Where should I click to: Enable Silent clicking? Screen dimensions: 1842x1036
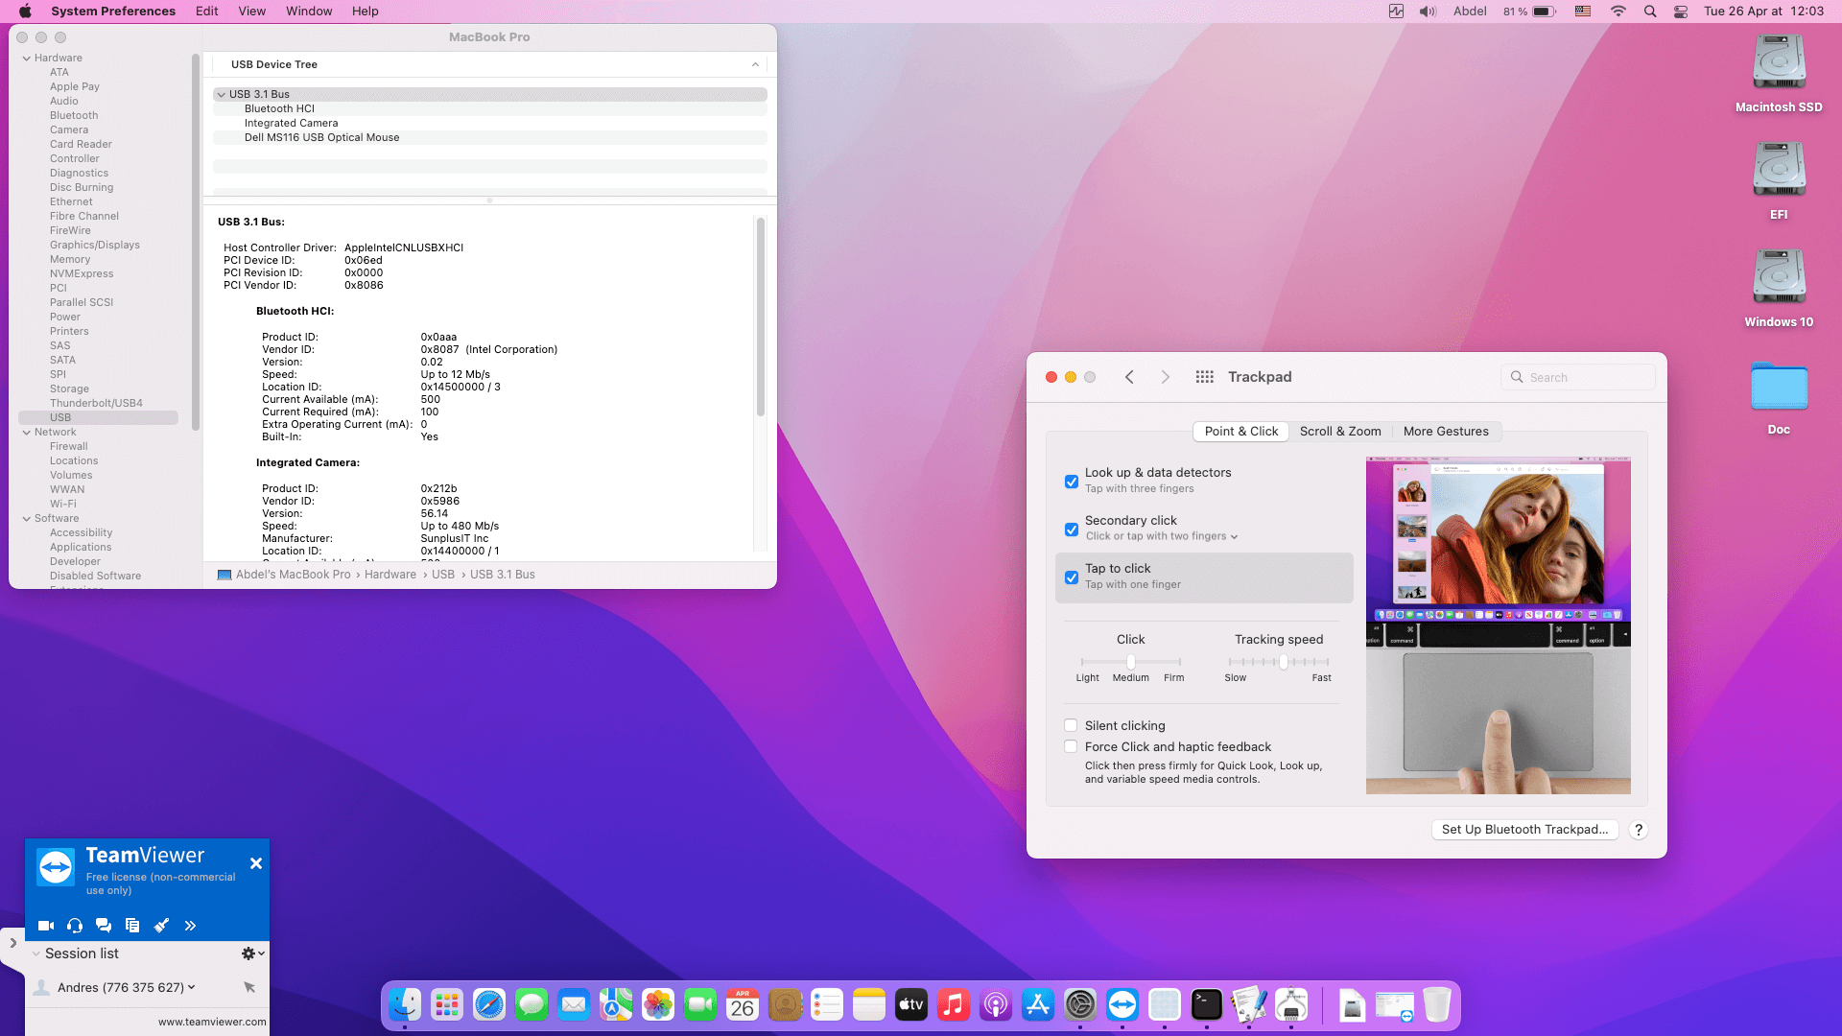pyautogui.click(x=1071, y=726)
